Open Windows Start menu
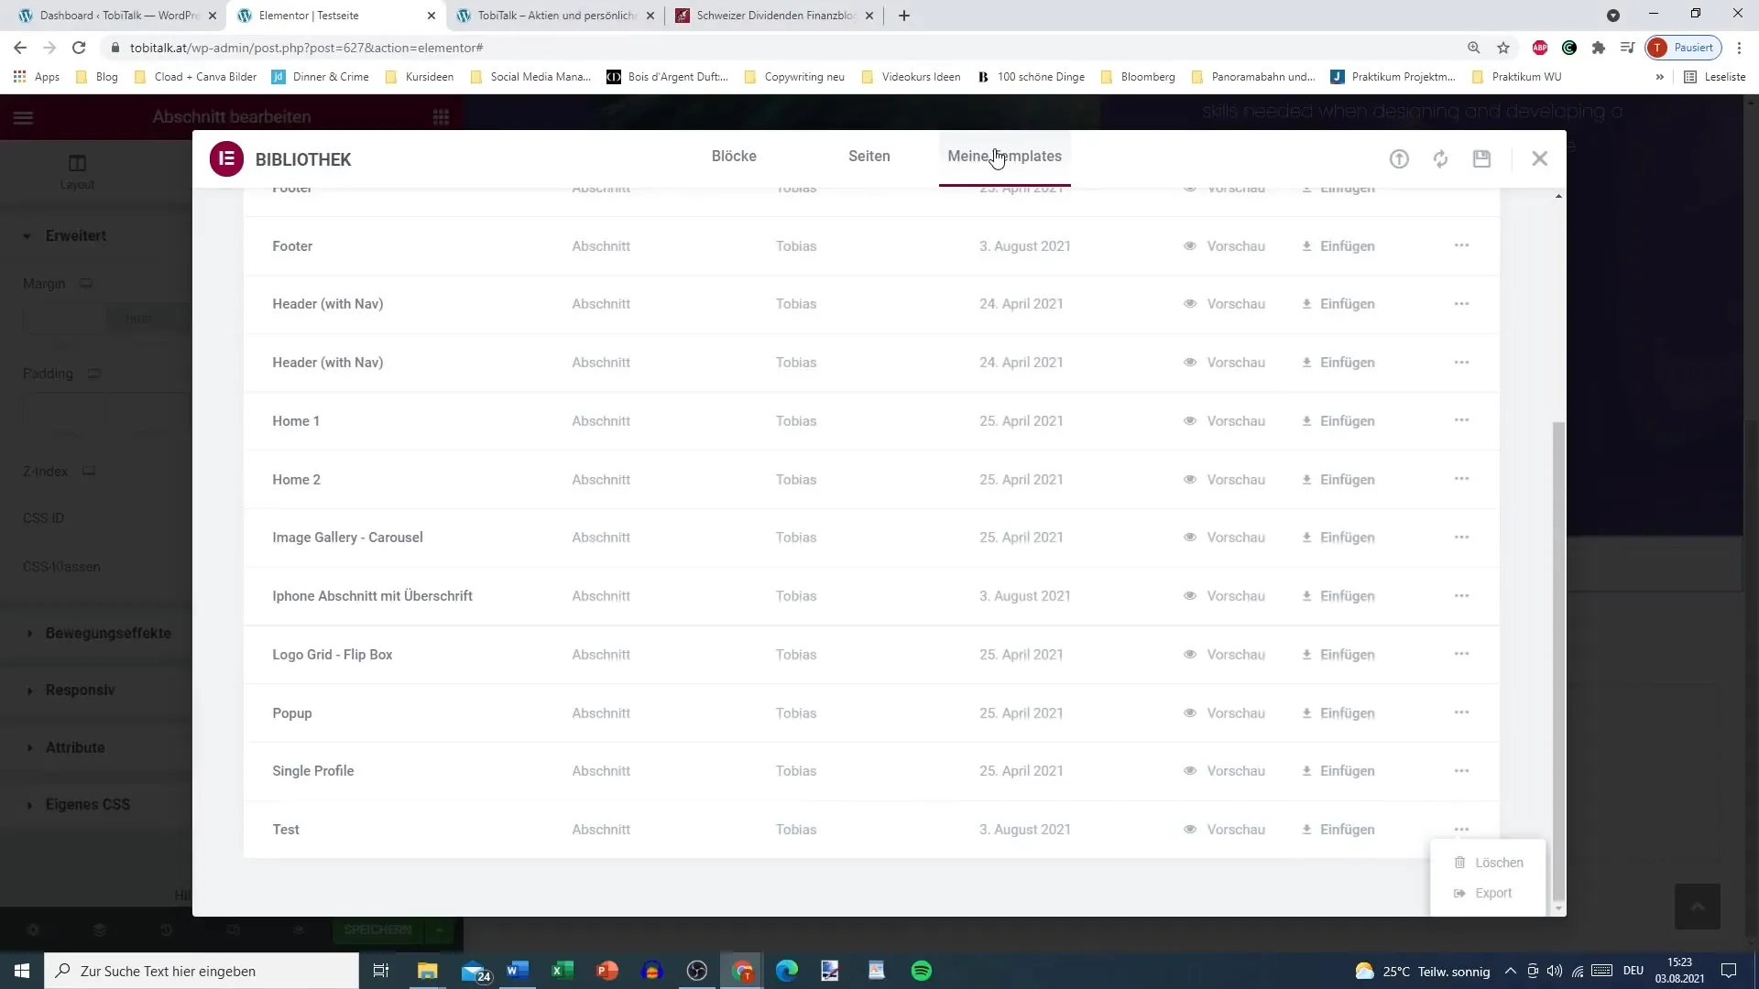The height and width of the screenshot is (989, 1759). pyautogui.click(x=22, y=971)
